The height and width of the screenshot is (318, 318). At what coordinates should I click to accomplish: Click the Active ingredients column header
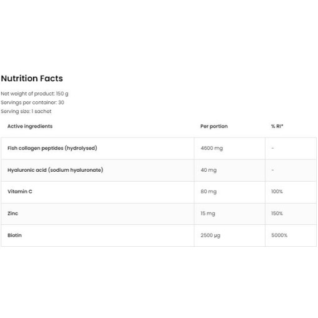click(x=30, y=126)
